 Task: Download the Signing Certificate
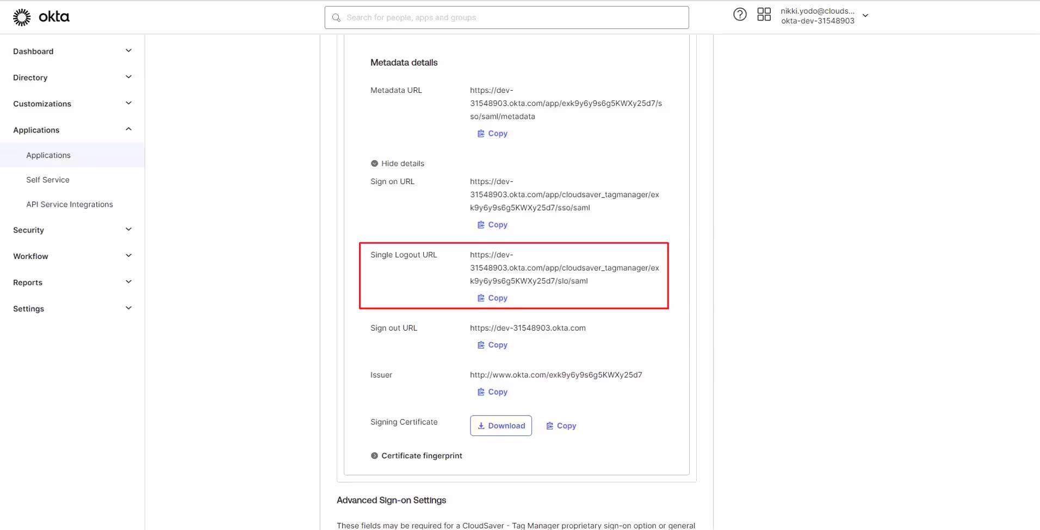[x=500, y=426]
